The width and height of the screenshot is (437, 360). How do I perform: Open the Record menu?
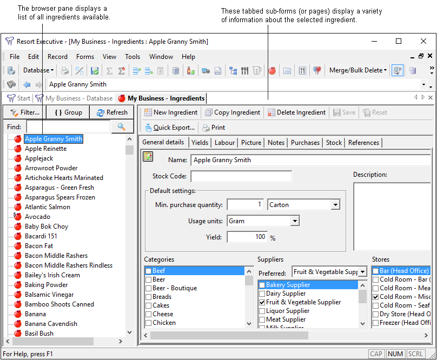coord(57,57)
